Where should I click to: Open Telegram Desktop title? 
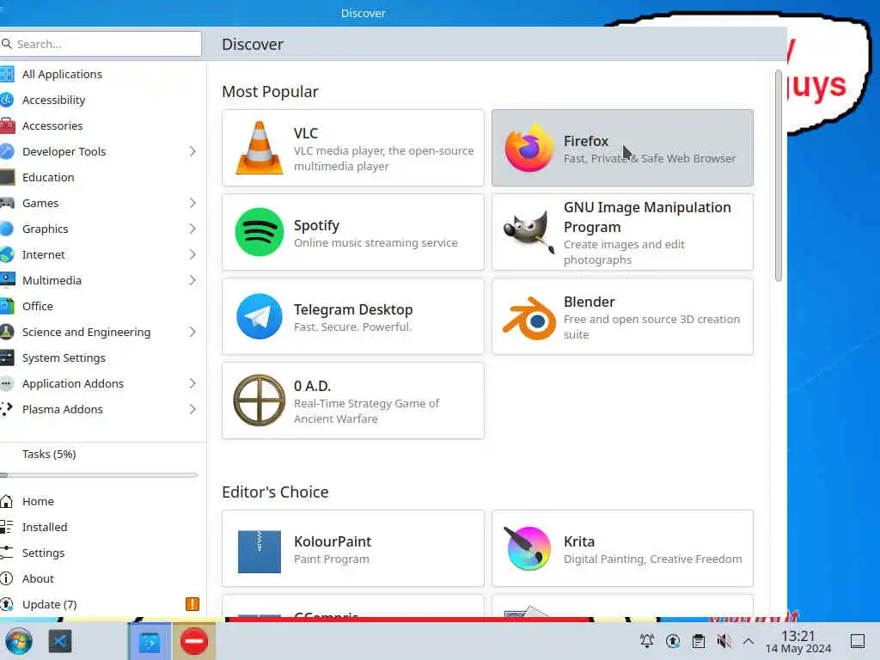[x=353, y=309]
